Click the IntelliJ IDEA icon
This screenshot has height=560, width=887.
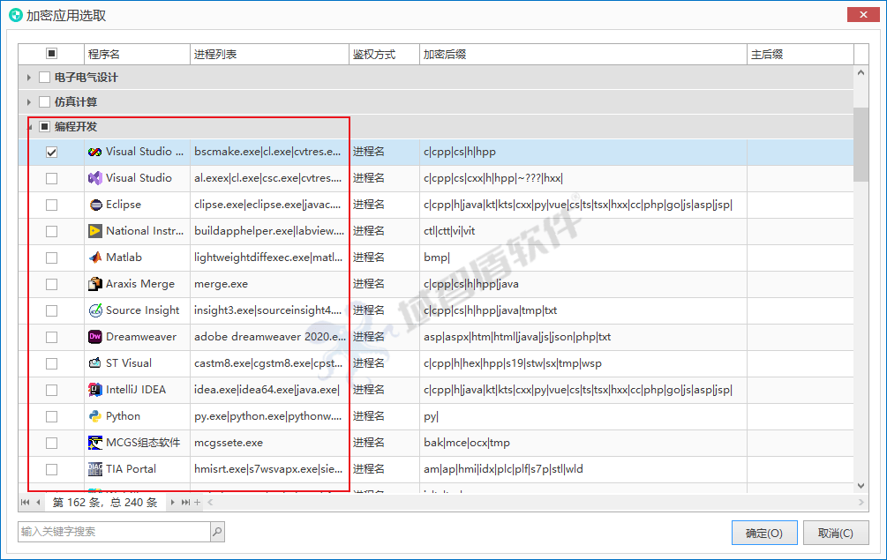click(95, 390)
